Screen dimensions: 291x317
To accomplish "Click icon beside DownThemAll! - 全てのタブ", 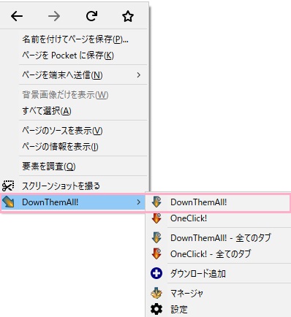I will (156, 237).
